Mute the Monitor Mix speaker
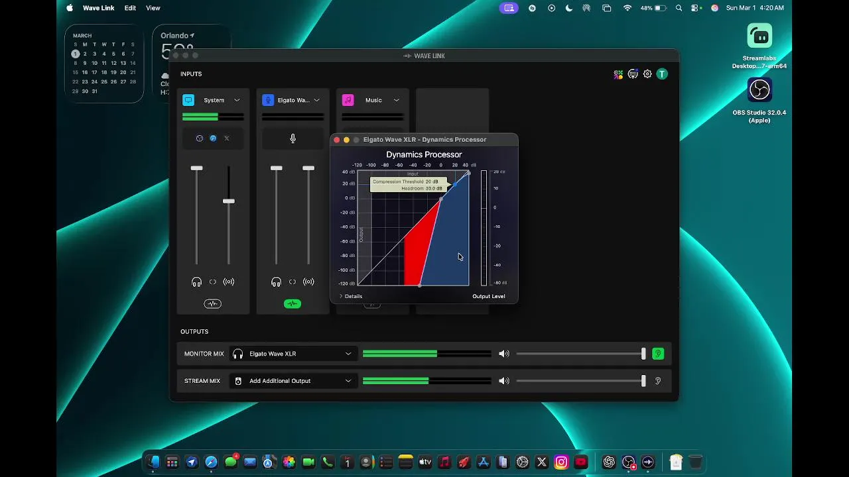This screenshot has width=849, height=477. point(504,354)
